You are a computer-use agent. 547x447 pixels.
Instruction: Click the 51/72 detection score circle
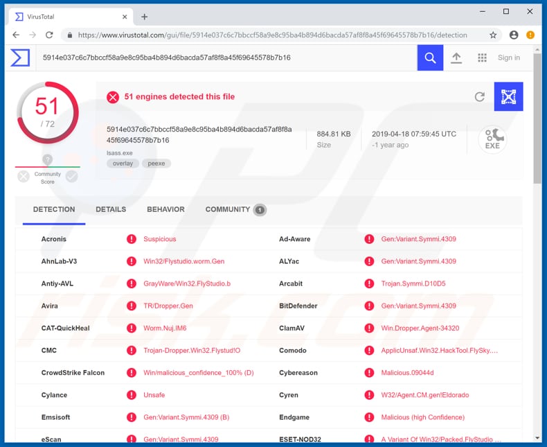[48, 112]
